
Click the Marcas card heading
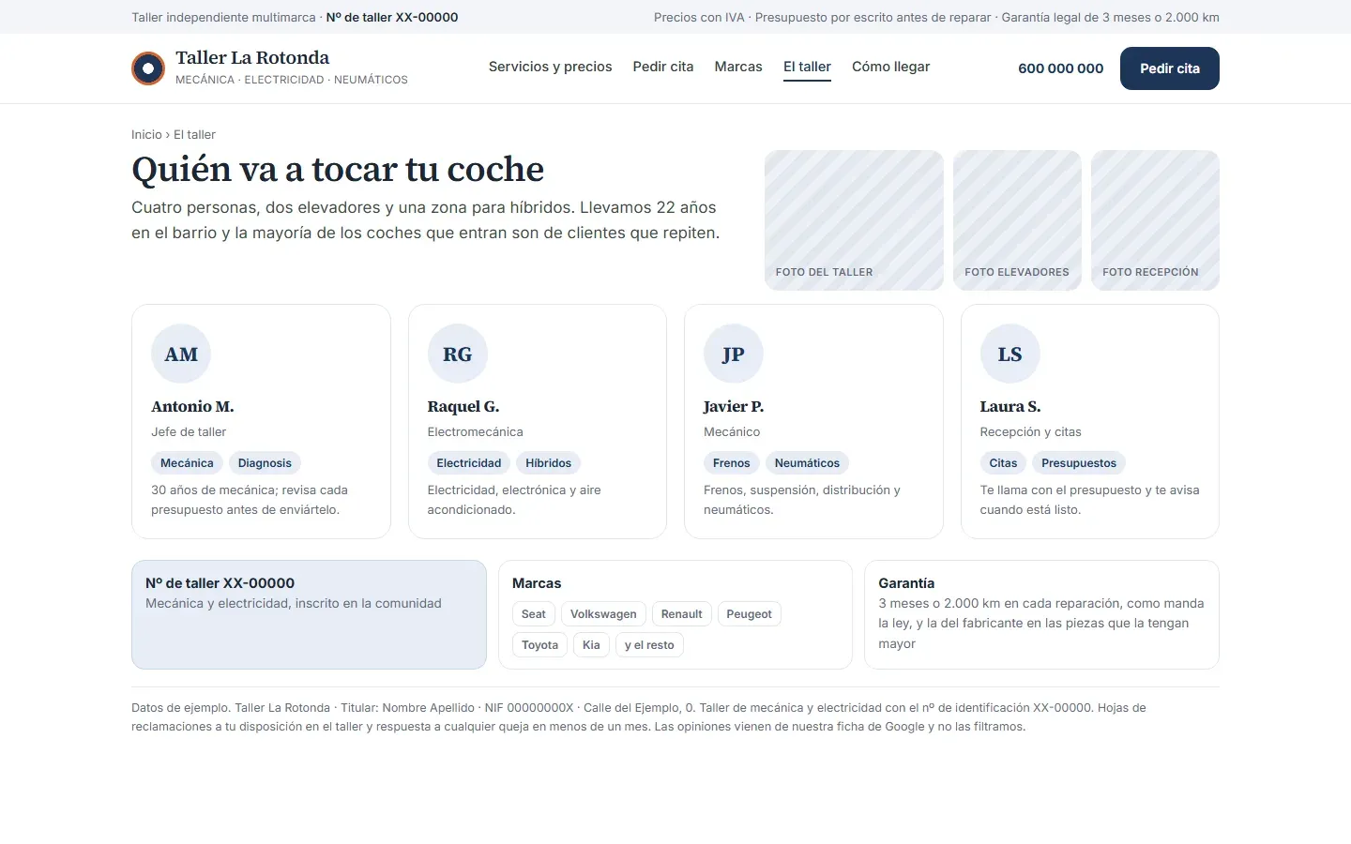coord(537,583)
